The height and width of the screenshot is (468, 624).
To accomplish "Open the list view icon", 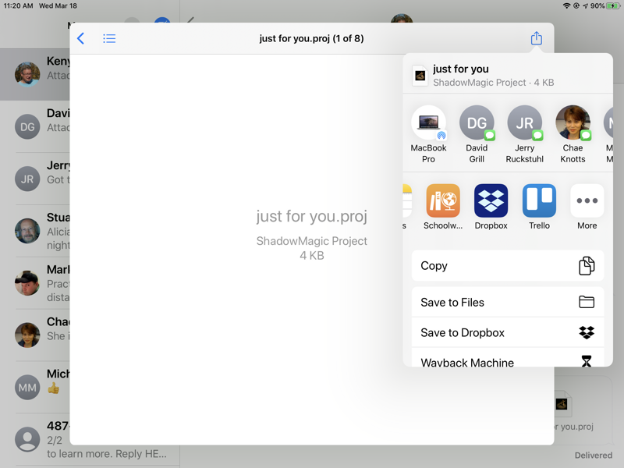I will 109,38.
